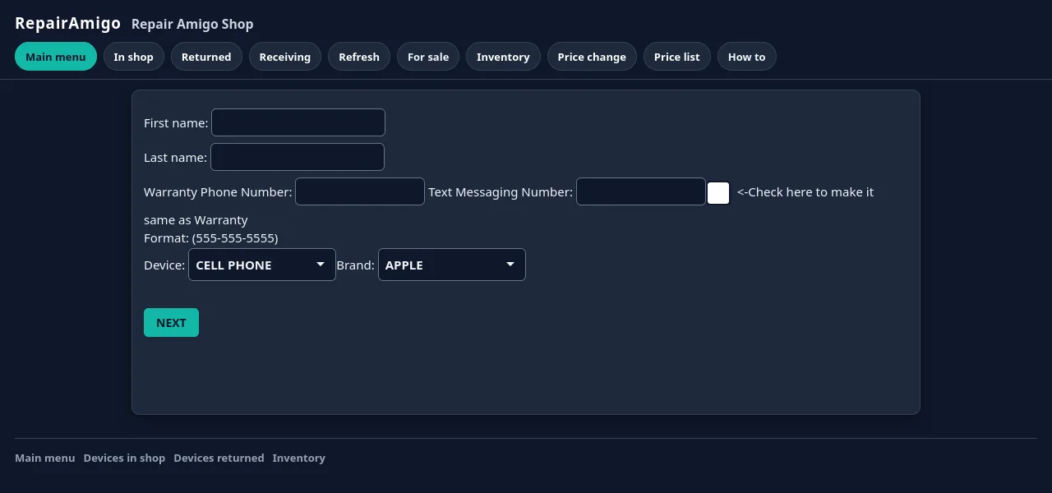
Task: Follow the footer Devices returned link
Action: [219, 458]
